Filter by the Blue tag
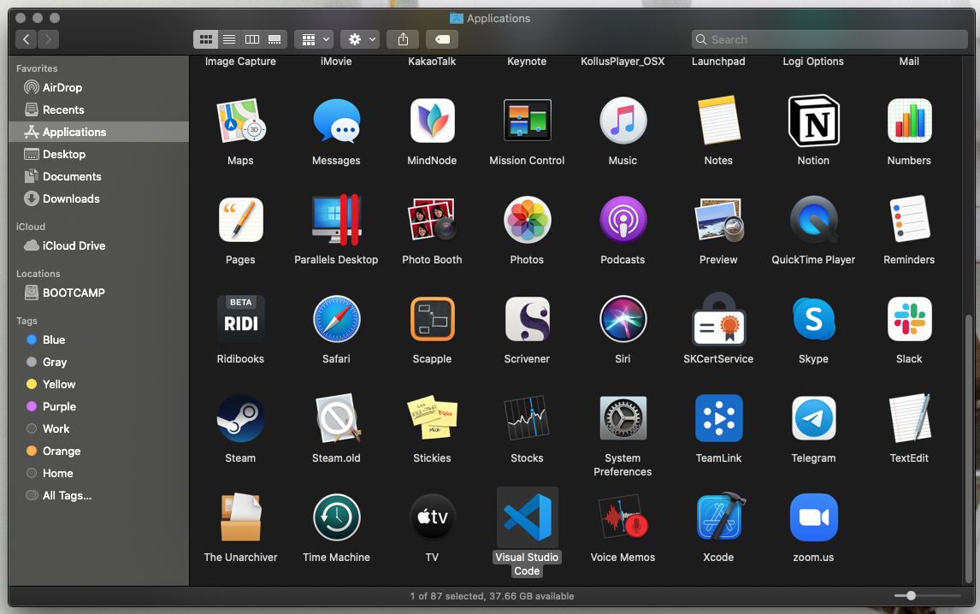 [x=98, y=339]
